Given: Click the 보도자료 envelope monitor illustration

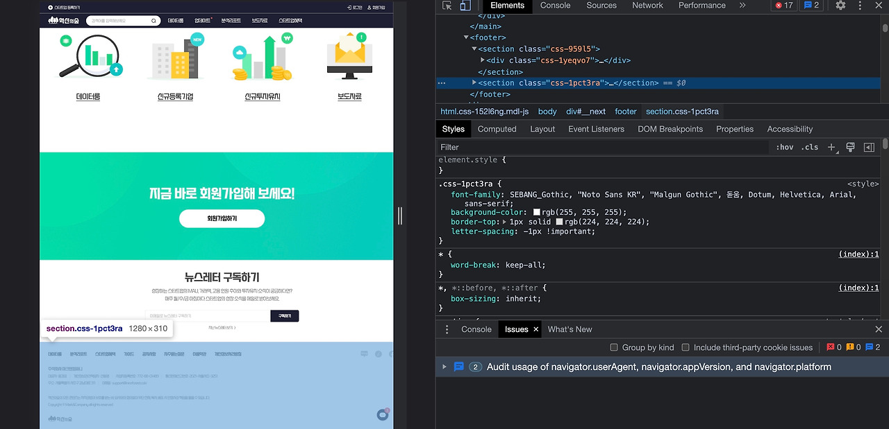Looking at the screenshot, I should [349, 56].
